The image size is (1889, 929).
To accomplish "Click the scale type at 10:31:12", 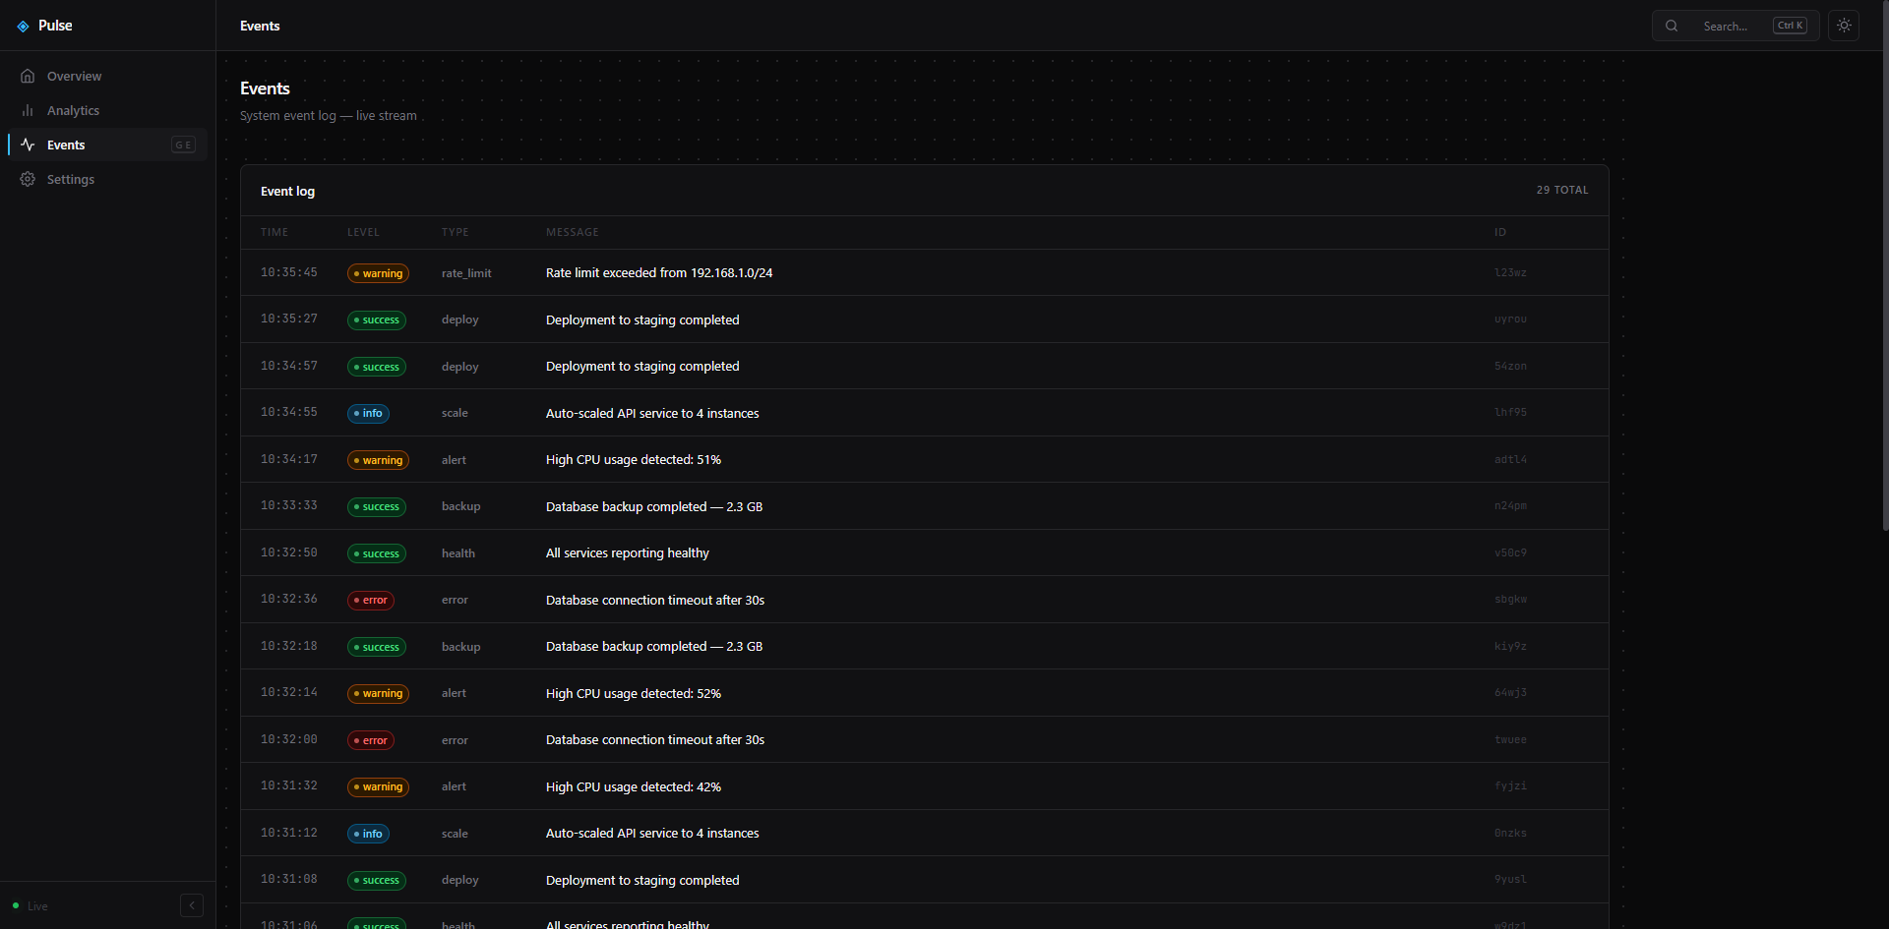I will coord(455,834).
